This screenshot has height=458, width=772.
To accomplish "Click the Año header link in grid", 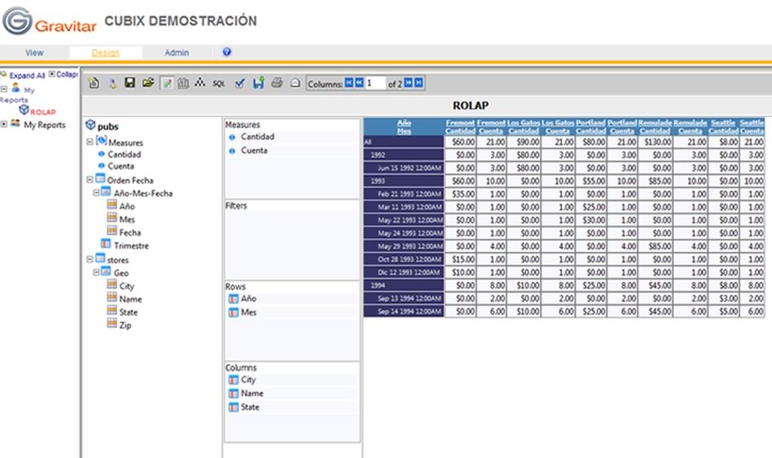I will tap(404, 123).
